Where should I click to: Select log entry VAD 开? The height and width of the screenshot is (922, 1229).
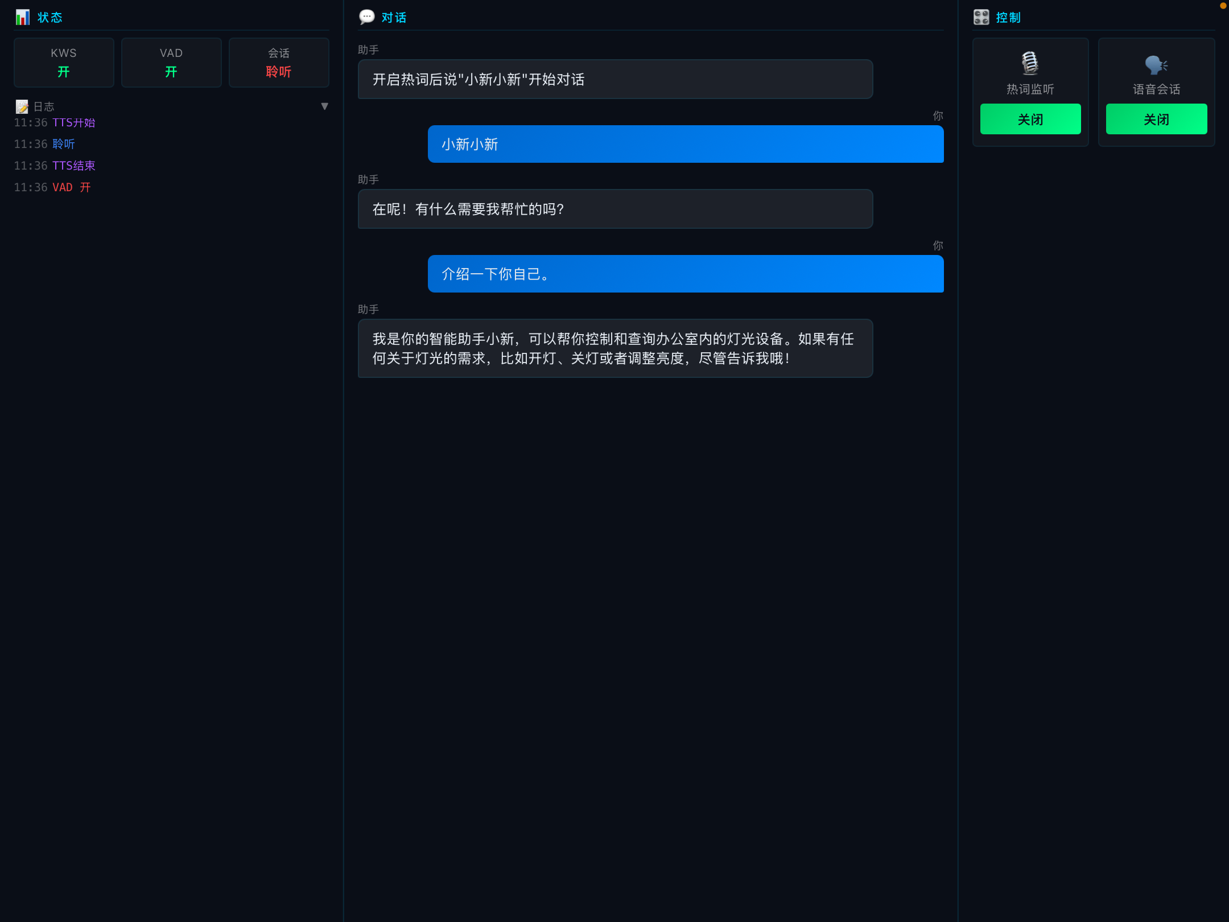pyautogui.click(x=72, y=187)
